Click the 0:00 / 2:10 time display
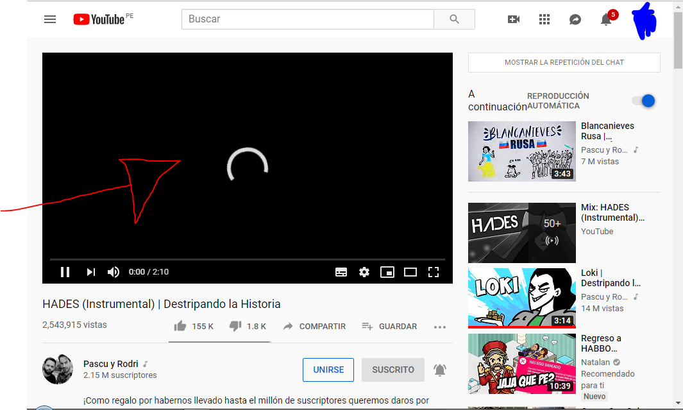Image resolution: width=683 pixels, height=410 pixels. click(149, 272)
